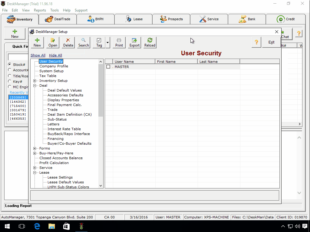Select recently viewed stock [203869]
The width and height of the screenshot is (310, 232).
point(18,98)
